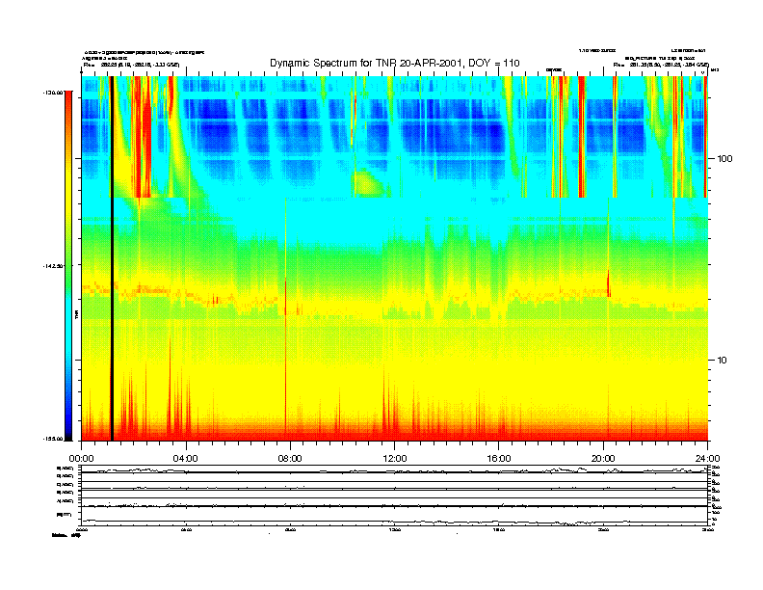
Task: Click the lower-panel '00:00' small time label
Action: coord(81,529)
